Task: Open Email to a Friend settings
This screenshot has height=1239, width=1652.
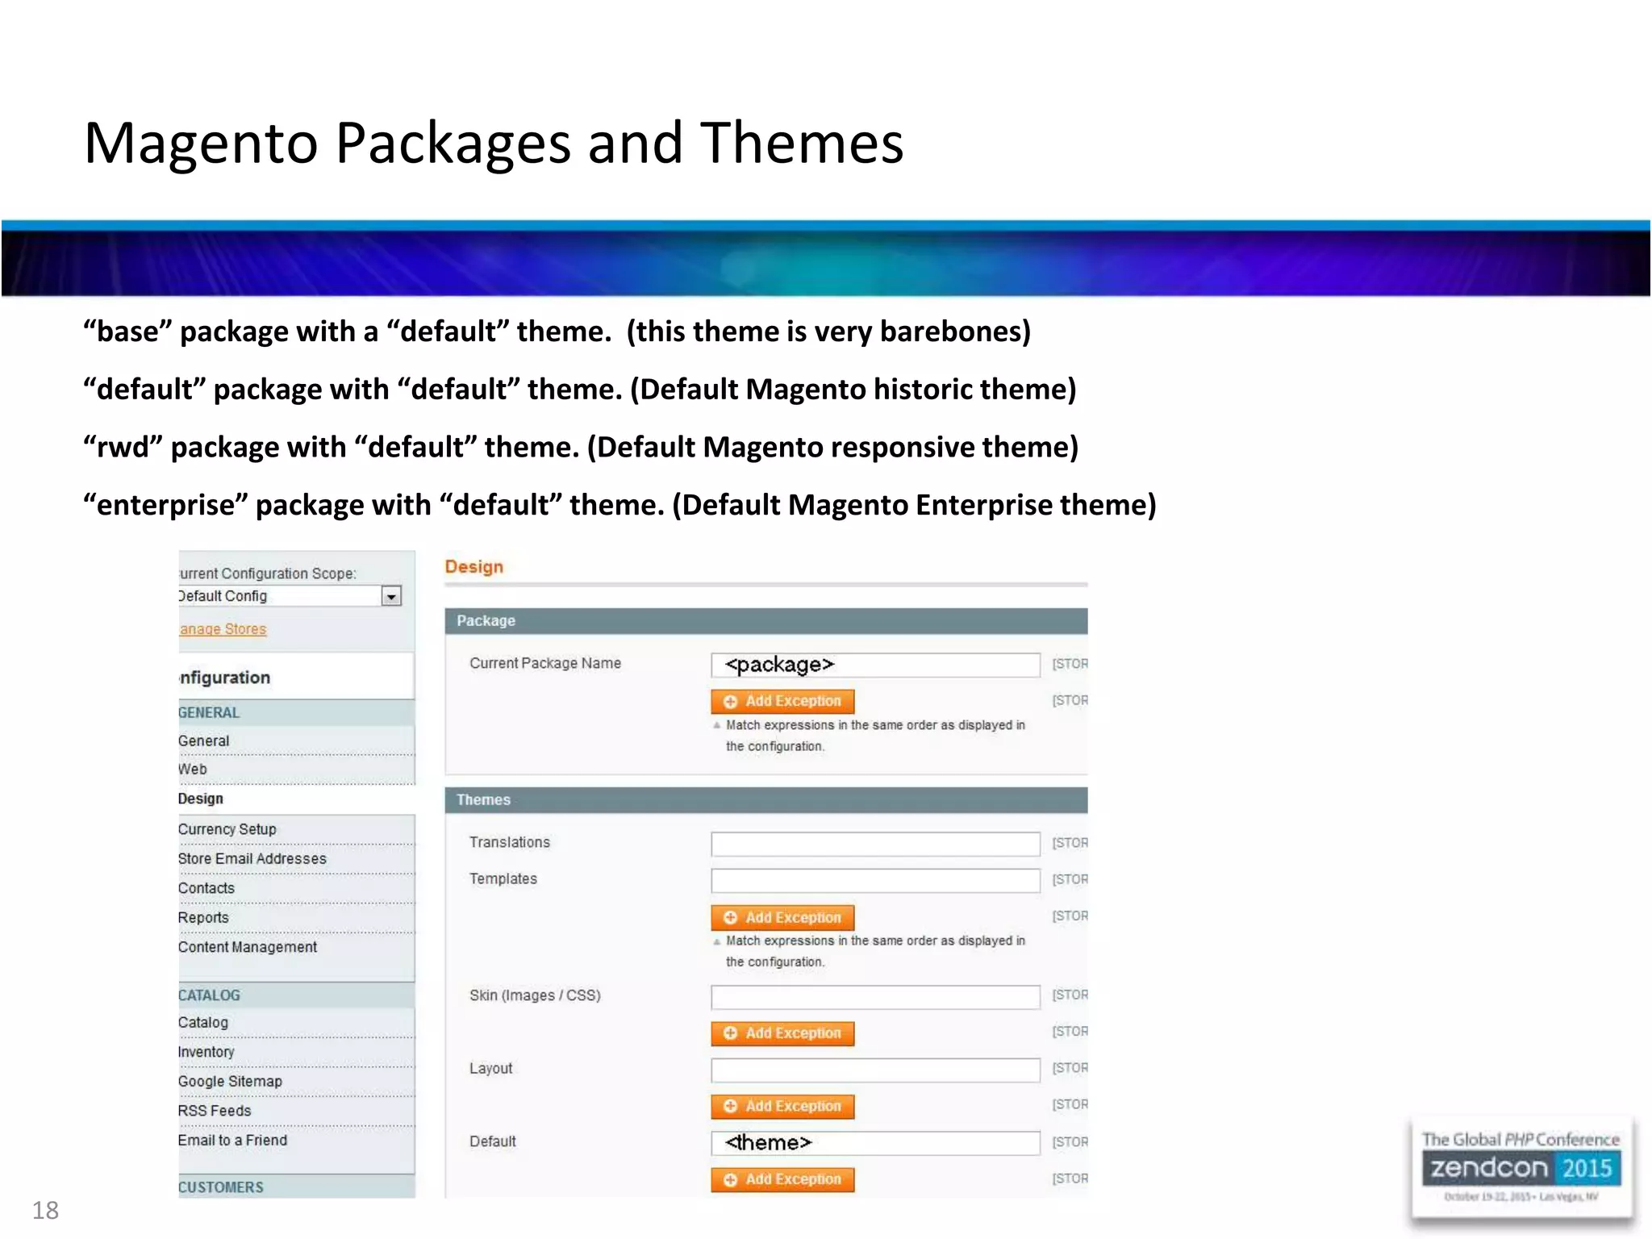Action: [232, 1141]
